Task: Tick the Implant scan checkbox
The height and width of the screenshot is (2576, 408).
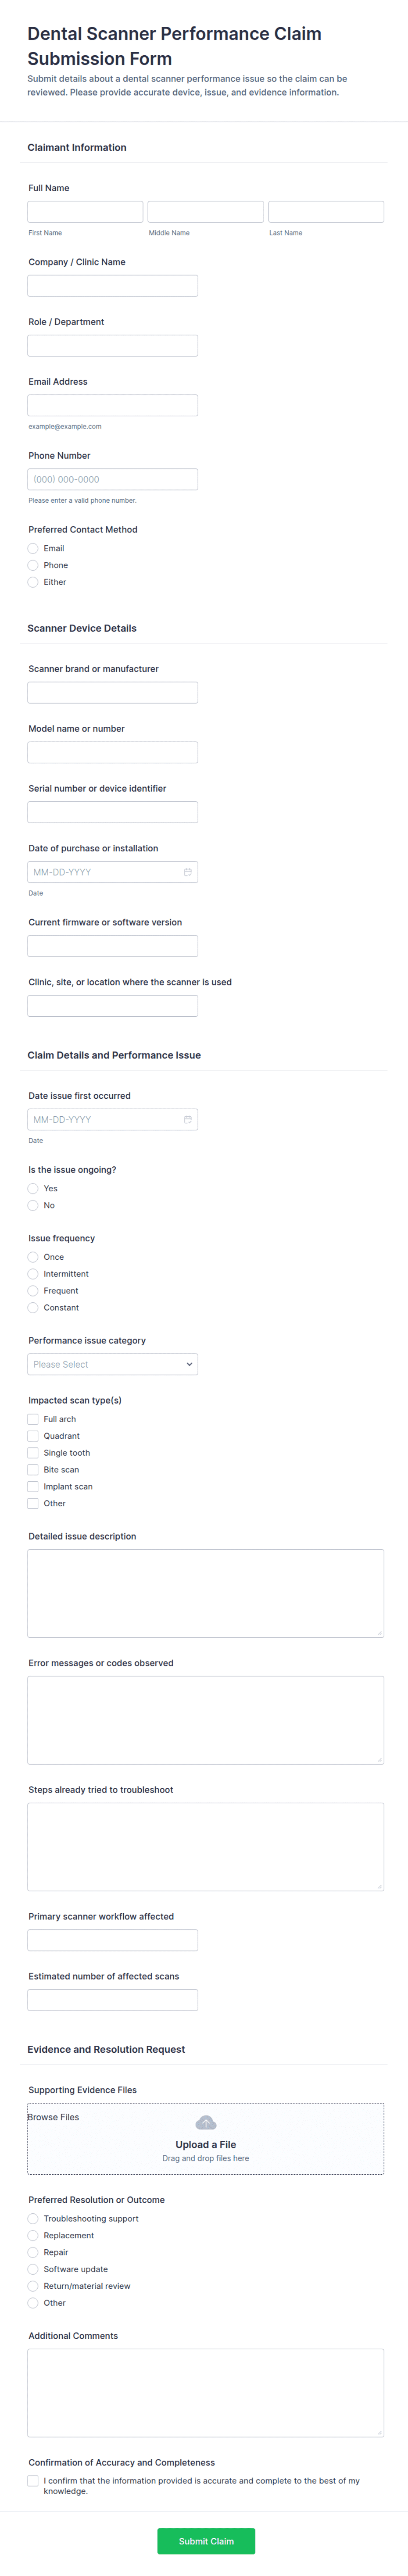Action: pos(33,1486)
